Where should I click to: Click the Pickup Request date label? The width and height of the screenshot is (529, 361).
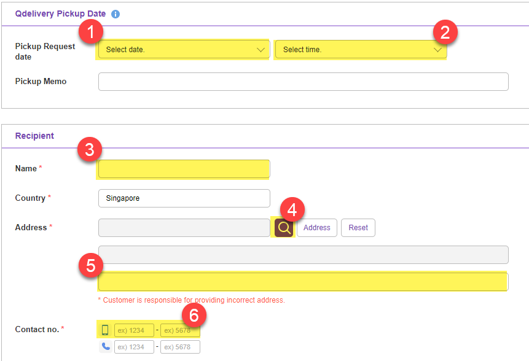pos(45,51)
